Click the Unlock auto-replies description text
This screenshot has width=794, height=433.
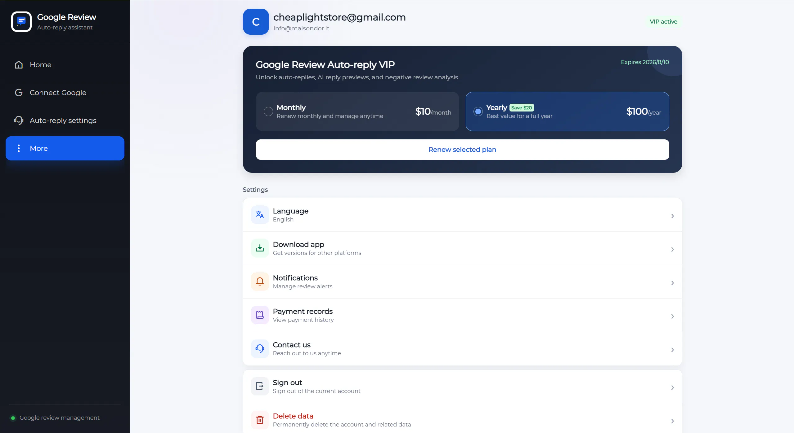357,77
